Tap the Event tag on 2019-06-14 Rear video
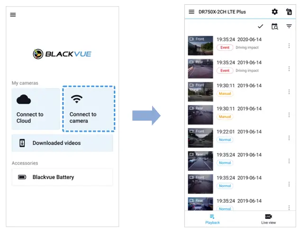Image resolution: width=300 pixels, height=233 pixels. coord(225,71)
